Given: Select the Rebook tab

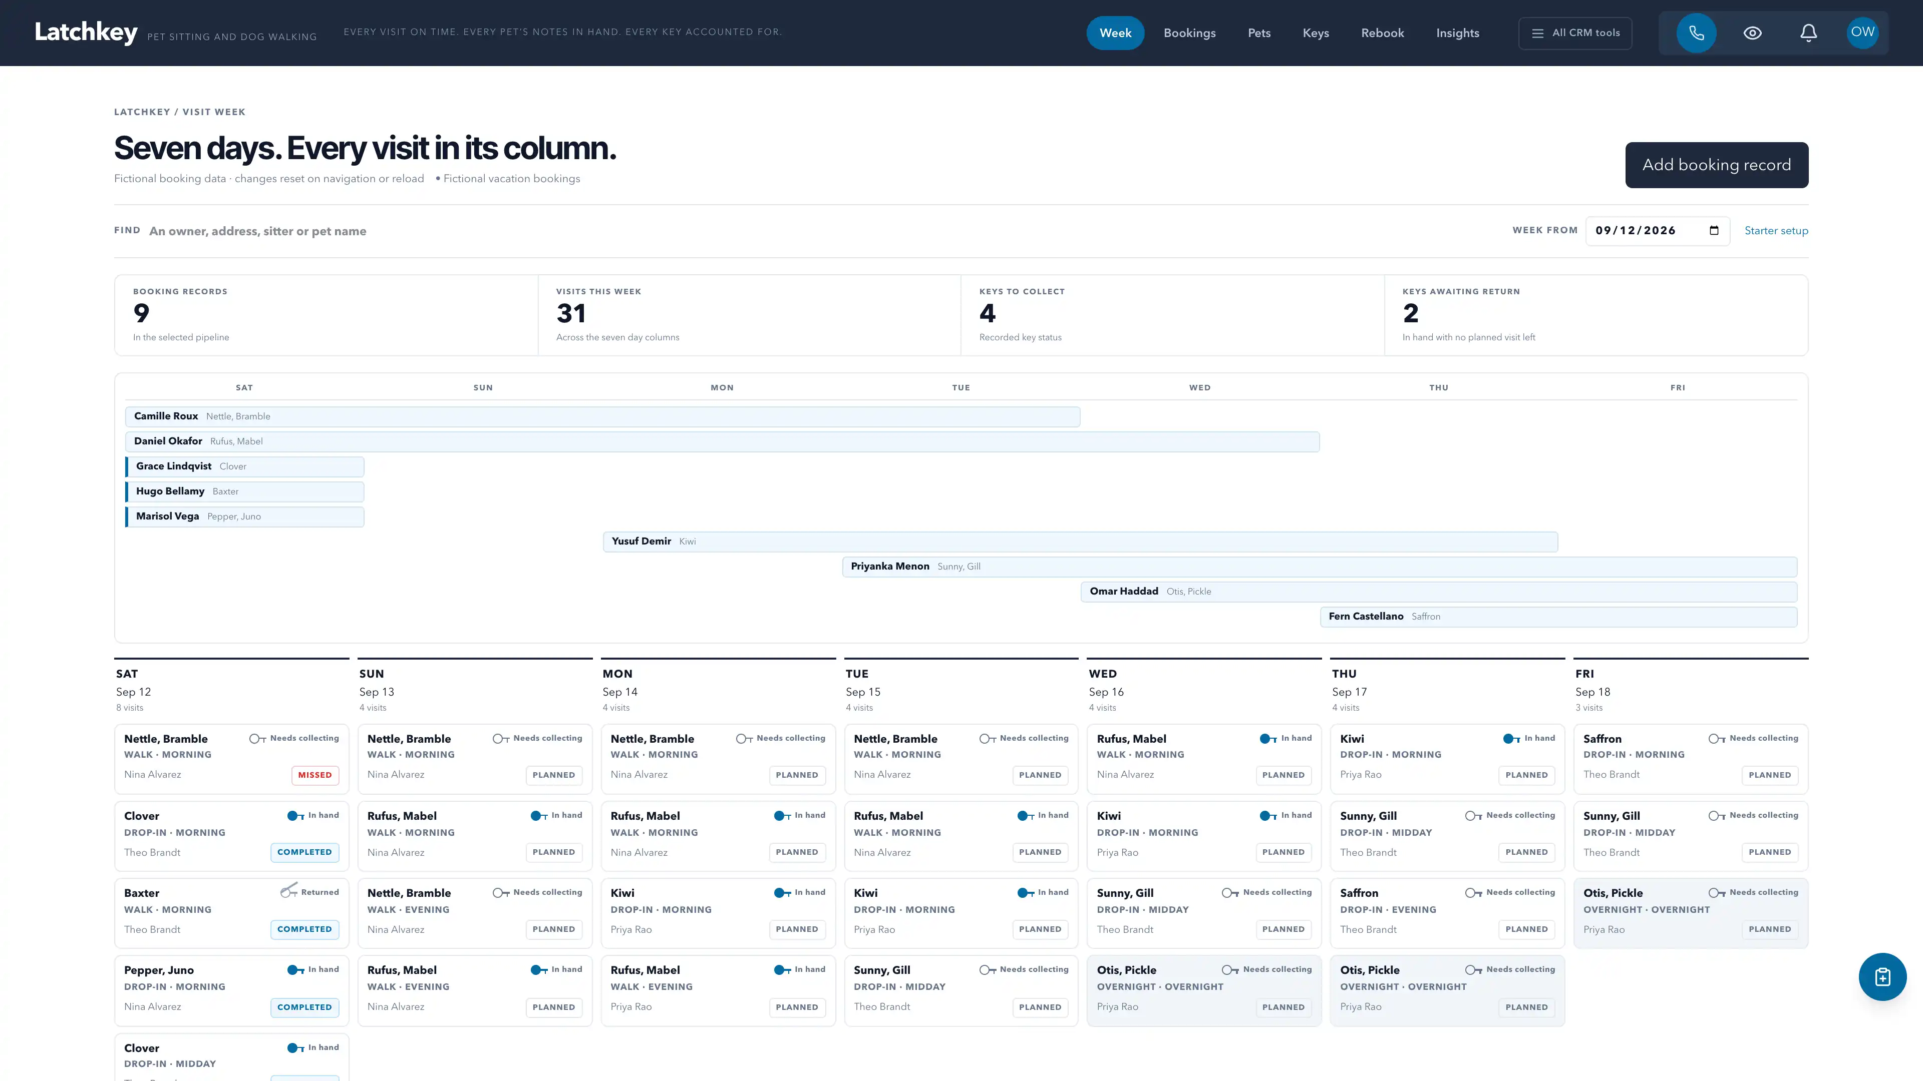Looking at the screenshot, I should tap(1382, 33).
